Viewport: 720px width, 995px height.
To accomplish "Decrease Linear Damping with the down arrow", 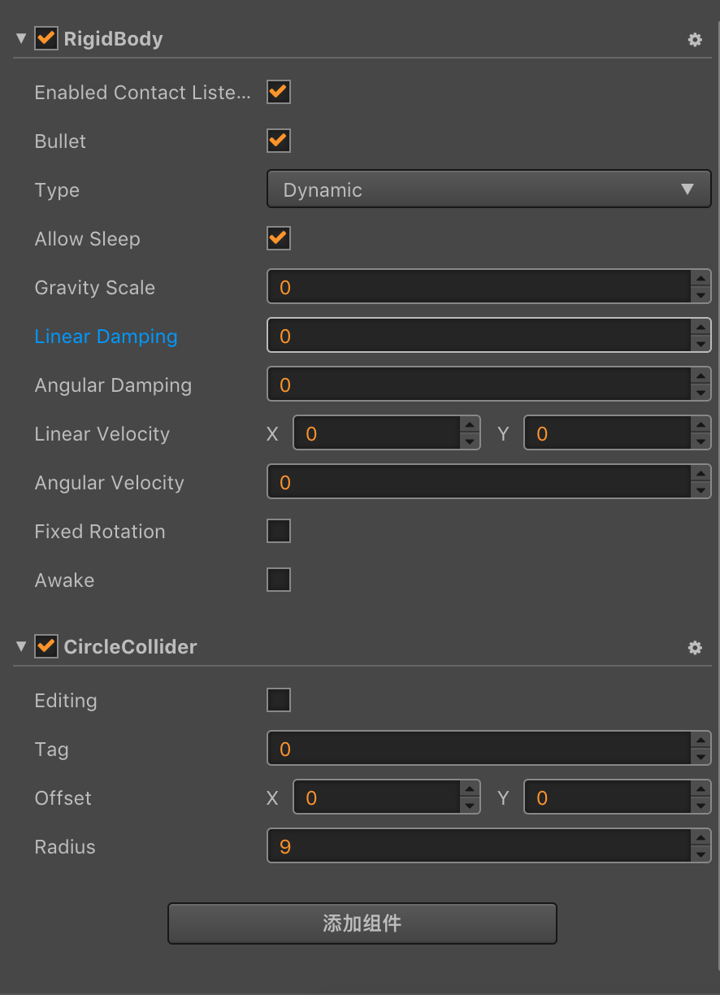I will [700, 345].
